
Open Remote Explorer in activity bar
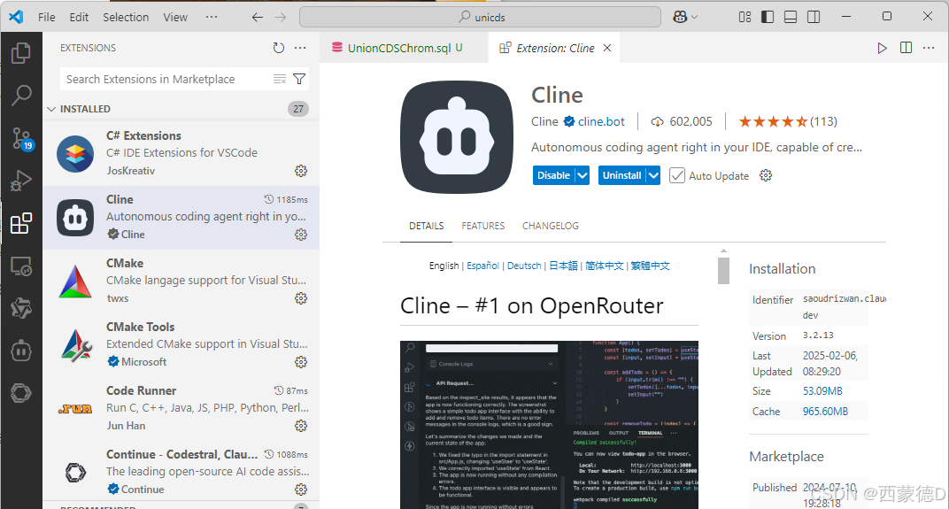point(21,266)
